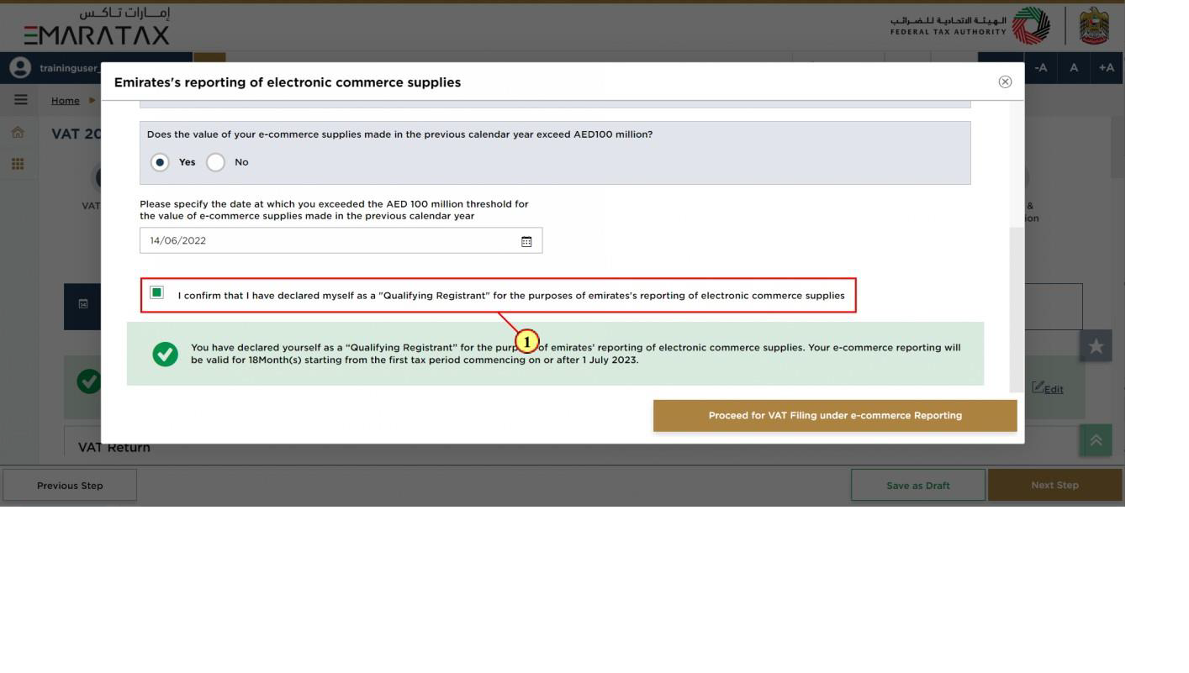Open the apps grid icon in sidebar

point(18,164)
